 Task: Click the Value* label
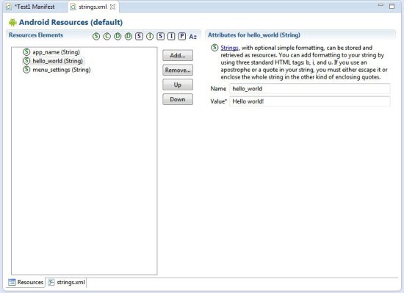click(x=218, y=101)
